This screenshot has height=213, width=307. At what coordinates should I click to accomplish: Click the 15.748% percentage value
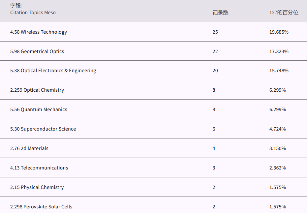pyautogui.click(x=279, y=71)
